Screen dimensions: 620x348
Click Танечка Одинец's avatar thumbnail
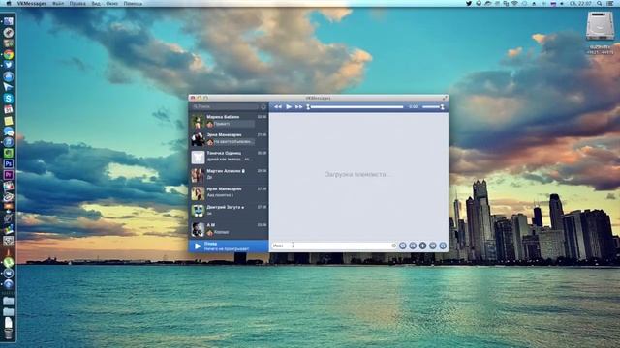point(198,158)
